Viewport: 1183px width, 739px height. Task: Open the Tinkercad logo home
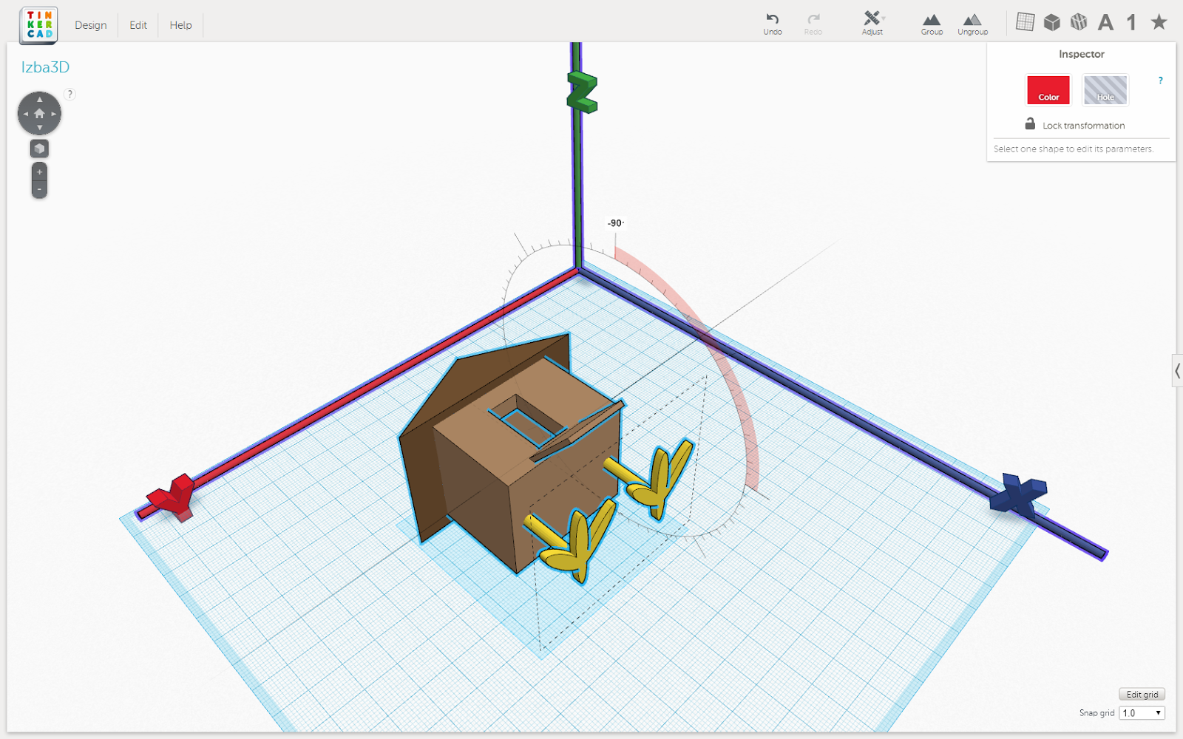point(39,24)
